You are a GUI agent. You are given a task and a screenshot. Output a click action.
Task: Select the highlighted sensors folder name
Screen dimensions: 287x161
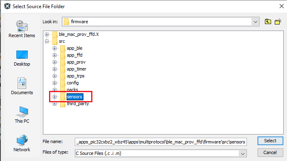point(75,97)
